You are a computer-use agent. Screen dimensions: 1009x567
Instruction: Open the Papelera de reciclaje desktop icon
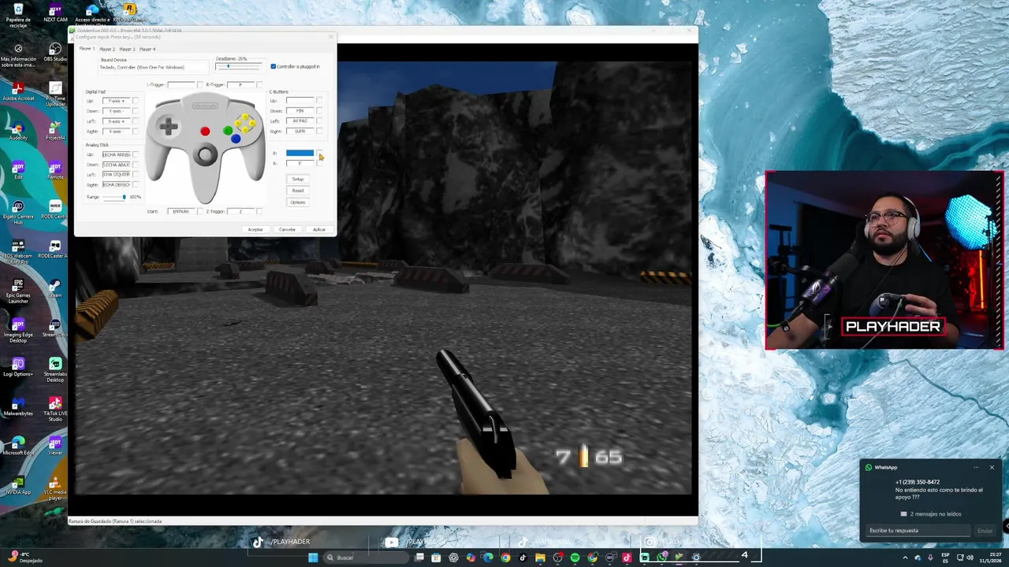(18, 14)
